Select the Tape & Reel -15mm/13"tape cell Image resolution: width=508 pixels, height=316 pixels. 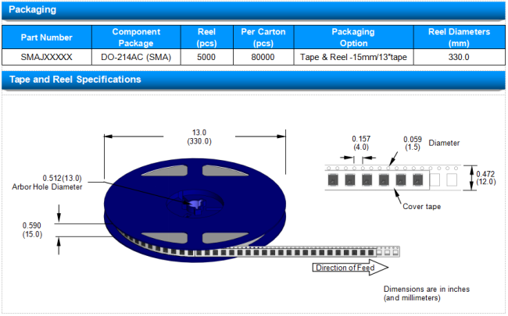point(353,58)
